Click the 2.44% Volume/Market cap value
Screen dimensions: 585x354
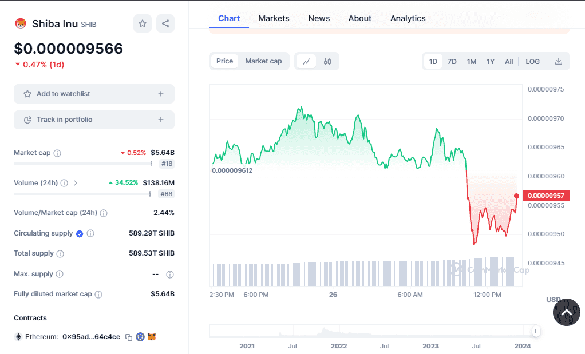[164, 213]
